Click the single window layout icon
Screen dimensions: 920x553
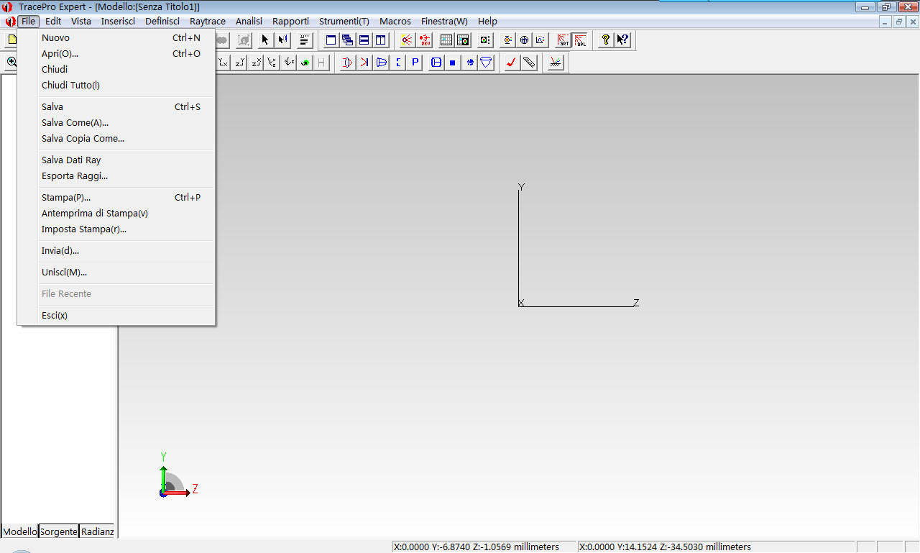(x=331, y=40)
